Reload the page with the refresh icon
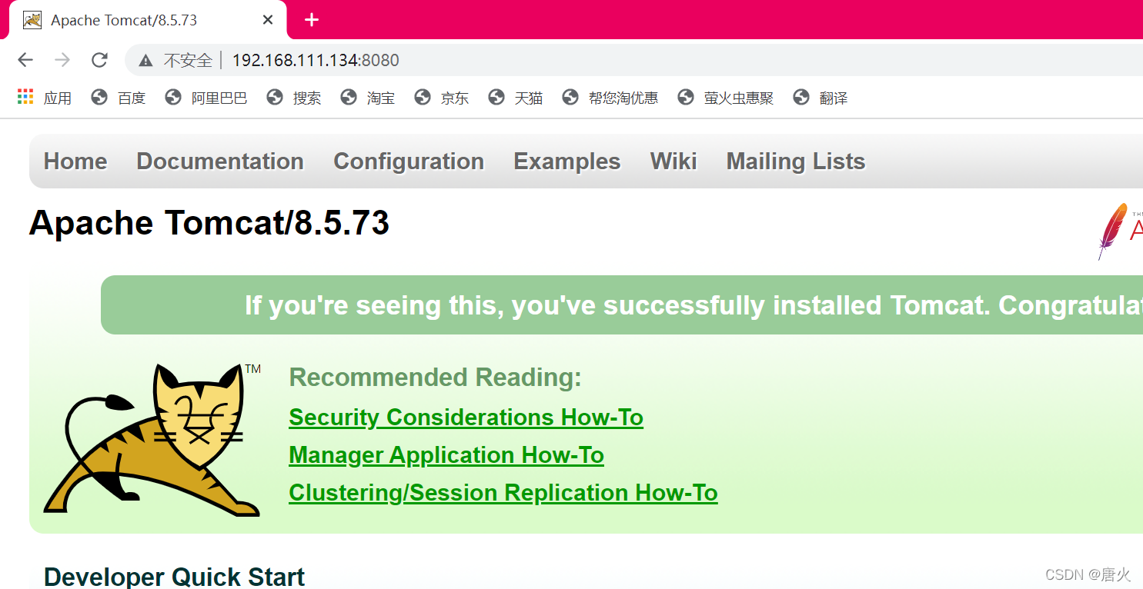Viewport: 1143px width, 589px height. click(x=99, y=60)
